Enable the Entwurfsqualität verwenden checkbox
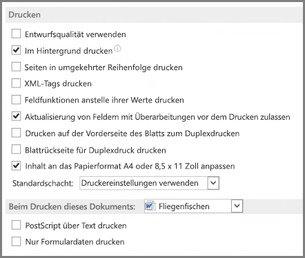This screenshot has height=258, width=305. coord(16,34)
